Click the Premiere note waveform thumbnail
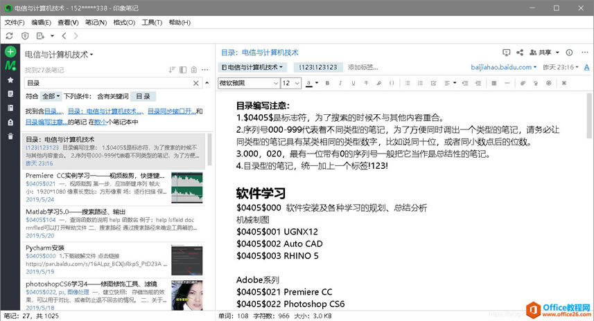Image resolution: width=594 pixels, height=321 pixels. point(186,187)
